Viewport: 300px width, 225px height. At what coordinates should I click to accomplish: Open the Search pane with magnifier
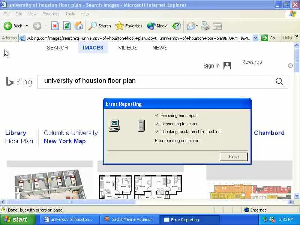click(x=100, y=26)
